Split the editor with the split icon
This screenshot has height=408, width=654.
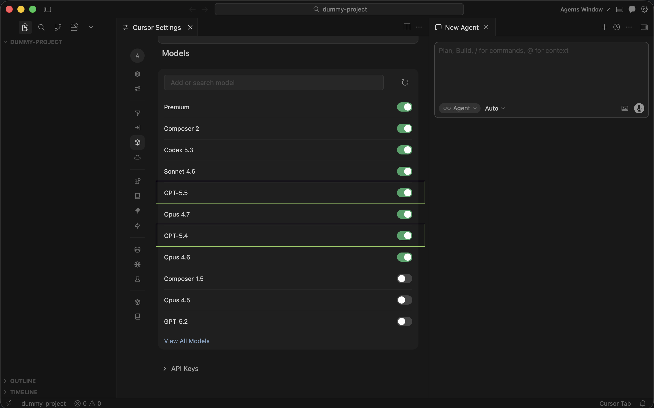point(407,27)
